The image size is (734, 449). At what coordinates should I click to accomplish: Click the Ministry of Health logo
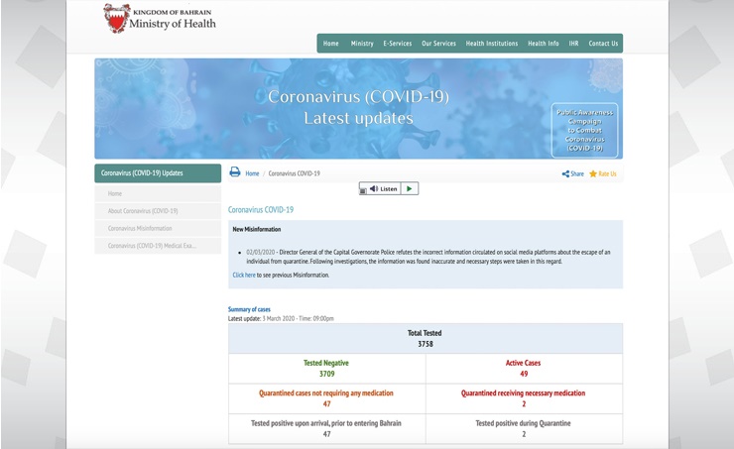pos(159,18)
